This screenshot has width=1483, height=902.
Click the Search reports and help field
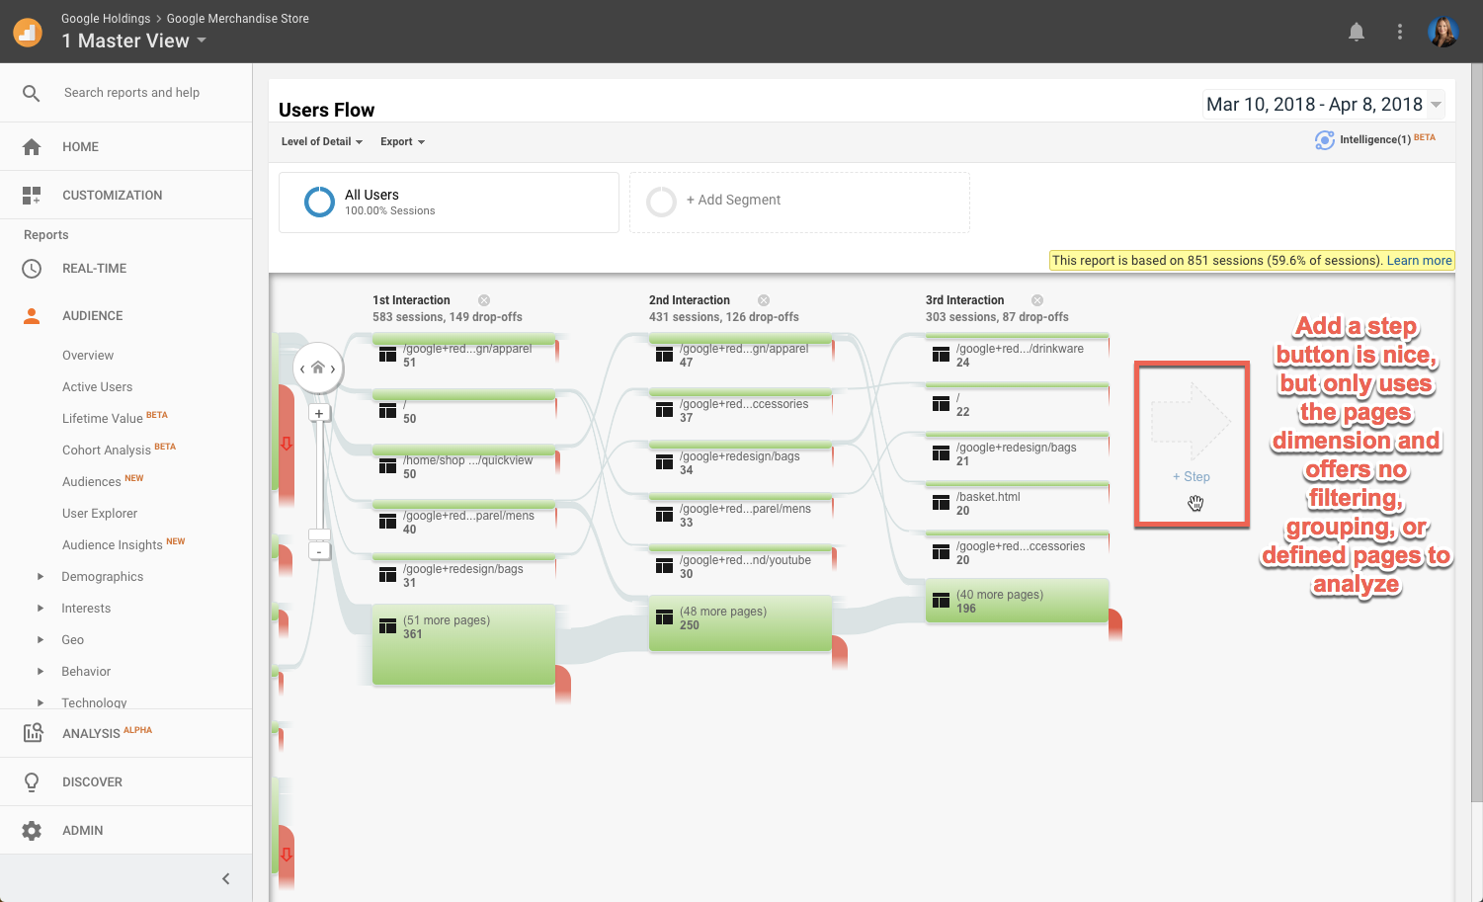[x=131, y=92]
